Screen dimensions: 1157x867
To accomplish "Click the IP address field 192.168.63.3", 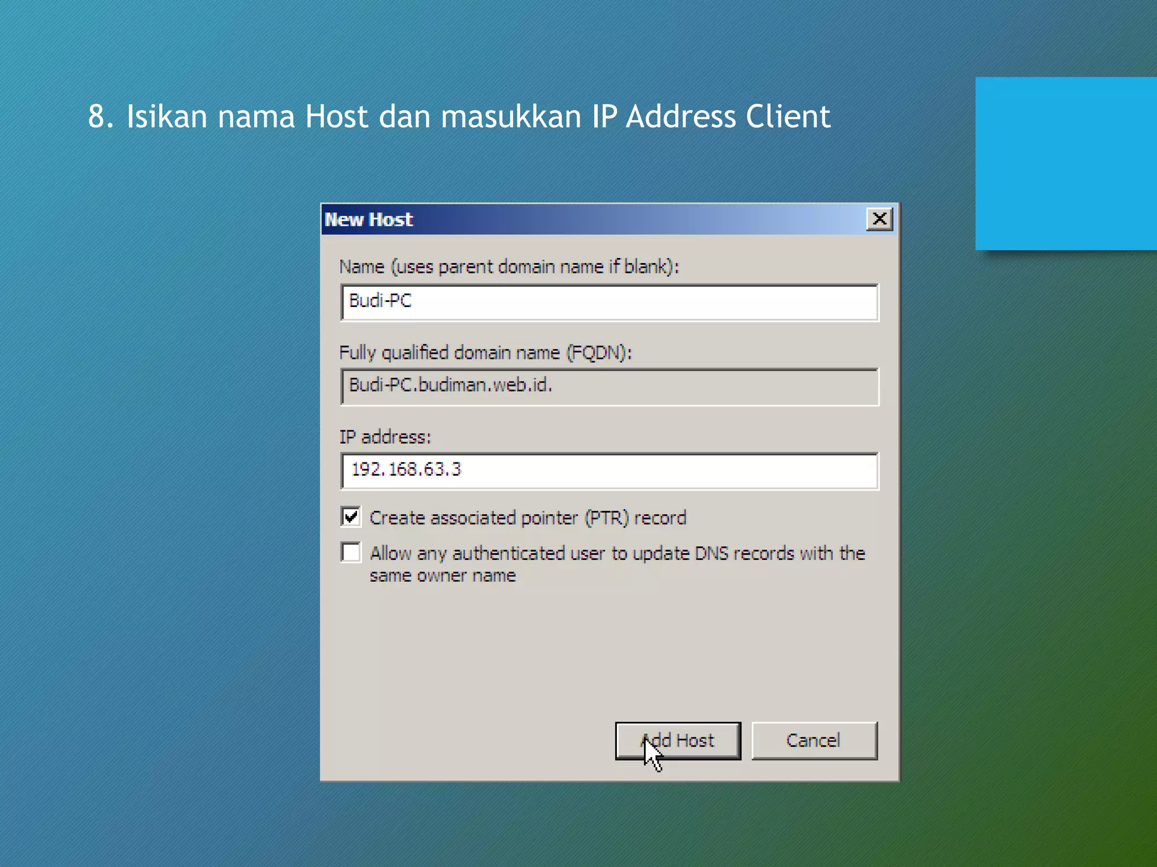I will (x=610, y=471).
